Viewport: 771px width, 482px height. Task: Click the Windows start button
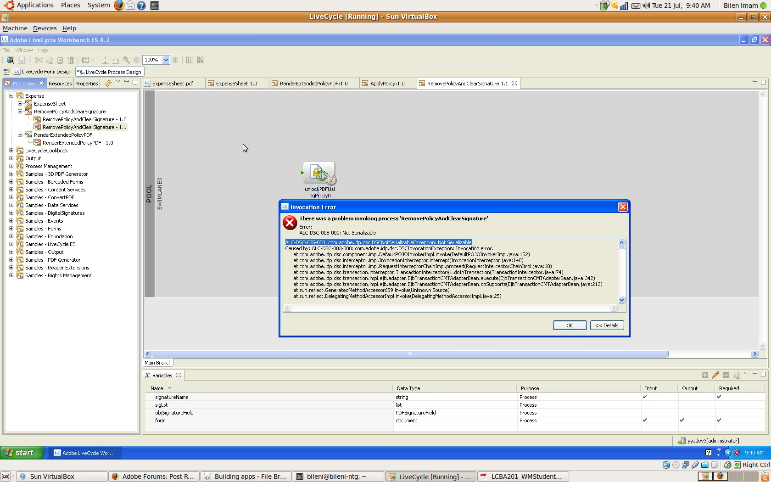[22, 453]
